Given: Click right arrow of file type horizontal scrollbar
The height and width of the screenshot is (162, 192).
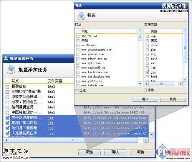Looking at the screenshot, I should [180, 84].
